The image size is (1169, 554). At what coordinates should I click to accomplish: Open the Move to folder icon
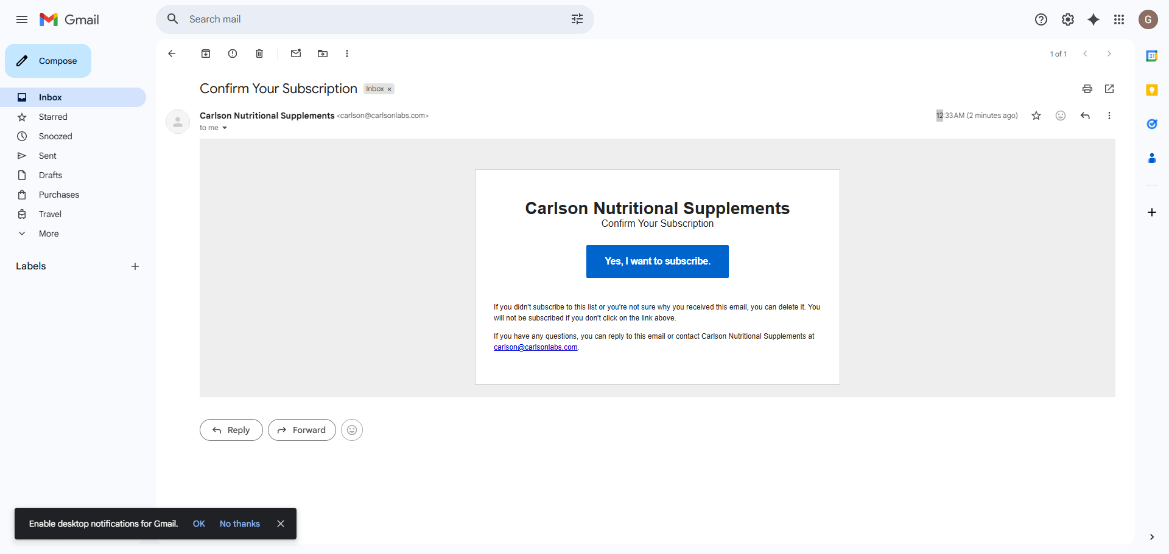point(323,54)
